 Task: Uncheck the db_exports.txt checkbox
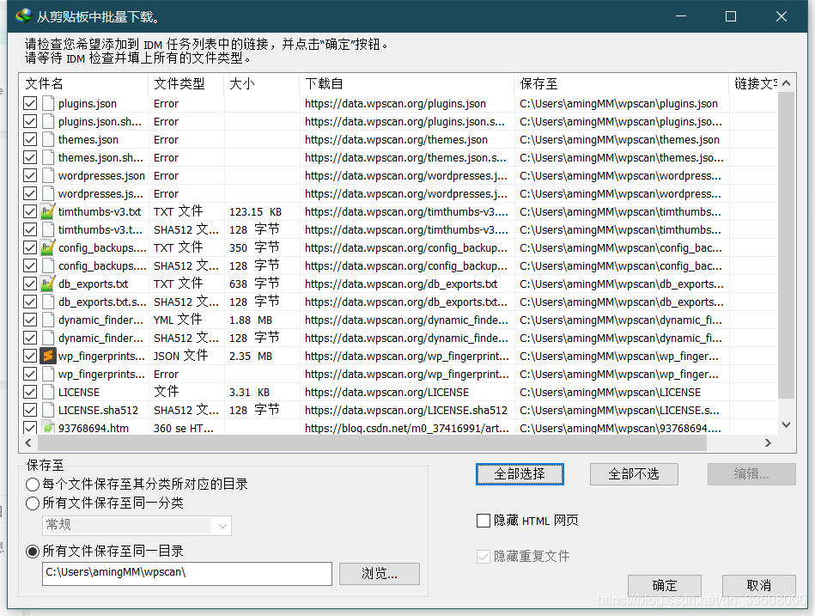[30, 284]
